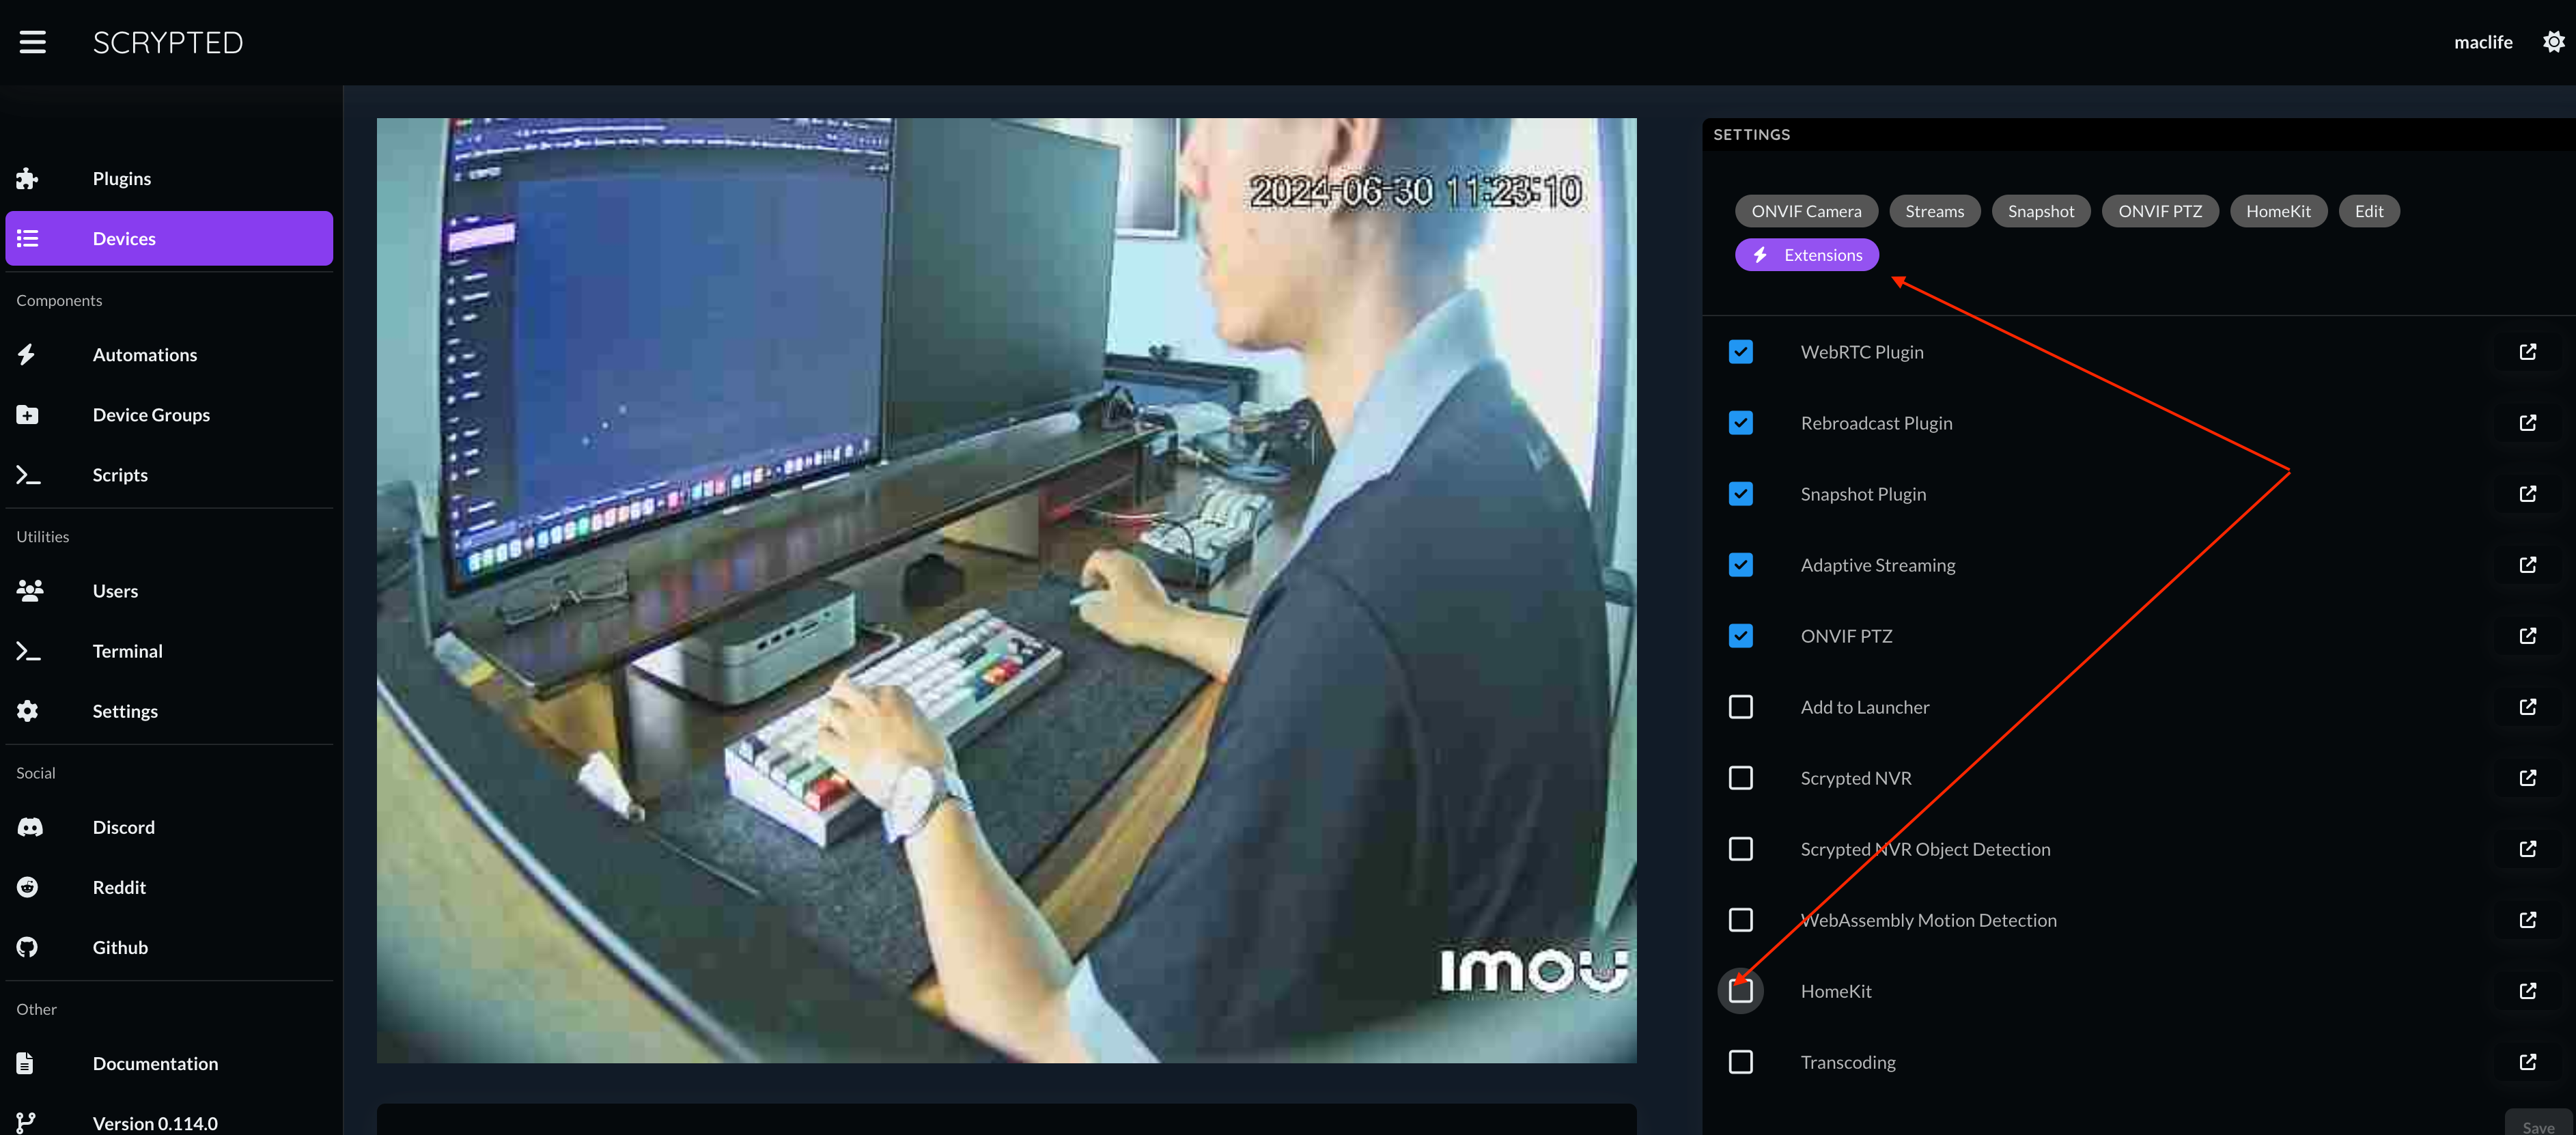Screen dimensions: 2576x1135
Task: Click the Extensions button
Action: pos(1806,254)
